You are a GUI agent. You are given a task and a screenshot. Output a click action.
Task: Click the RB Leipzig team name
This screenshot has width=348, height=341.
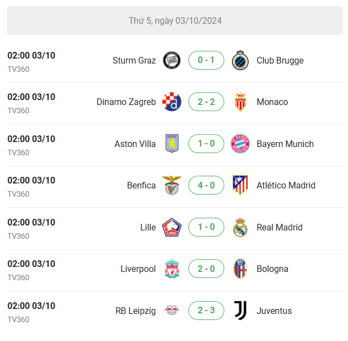coord(135,311)
